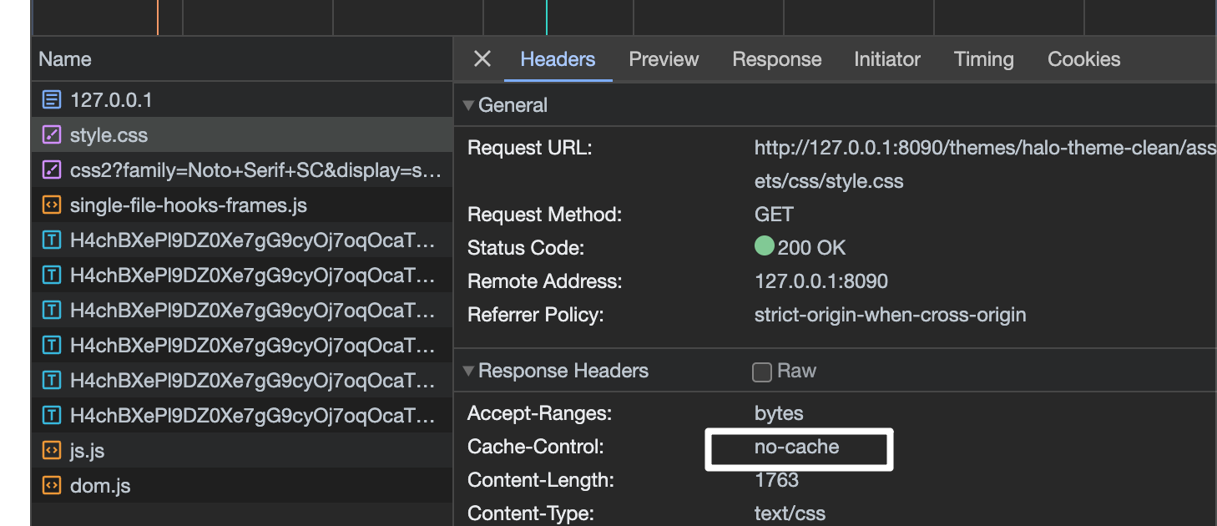Screen dimensions: 1217x526
Task: Switch to the Cookies tab
Action: point(1083,58)
